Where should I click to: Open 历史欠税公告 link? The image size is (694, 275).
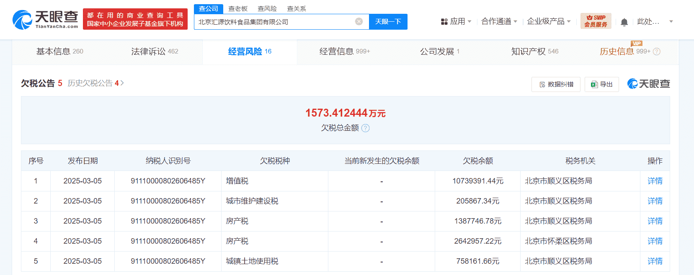click(x=95, y=83)
